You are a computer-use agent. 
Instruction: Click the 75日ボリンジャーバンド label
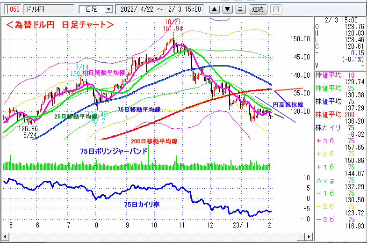pos(114,151)
